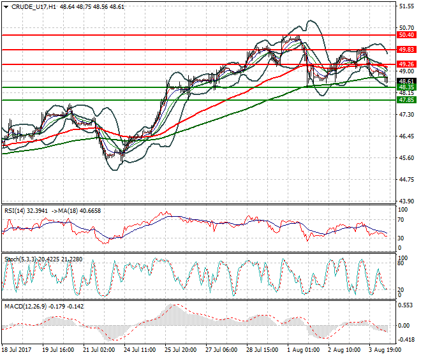Image resolution: width=421 pixels, height=357 pixels.
Task: Click the 28 Jul 15:00 time axis label
Action: click(x=262, y=350)
